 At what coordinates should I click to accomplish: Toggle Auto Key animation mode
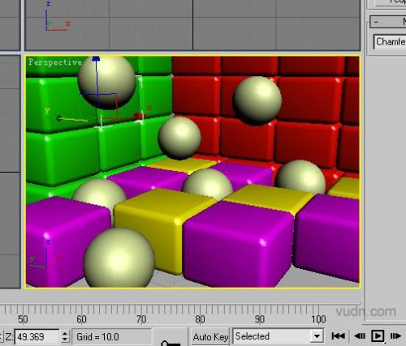pos(210,337)
